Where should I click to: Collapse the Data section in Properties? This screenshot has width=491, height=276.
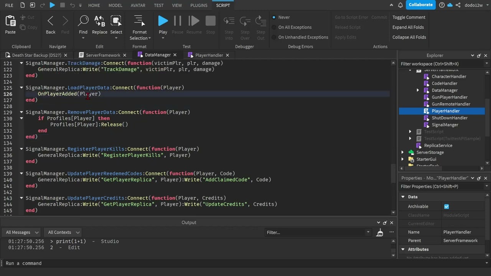403,197
